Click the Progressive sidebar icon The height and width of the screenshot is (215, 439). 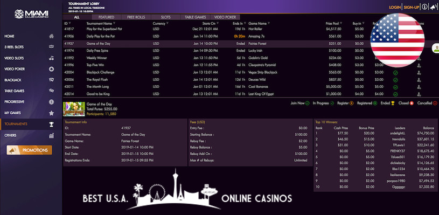point(52,102)
